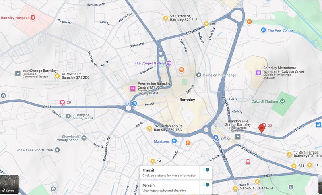Select the Peel Centre shopping bag icon
The height and width of the screenshot is (195, 322).
coord(264,30)
